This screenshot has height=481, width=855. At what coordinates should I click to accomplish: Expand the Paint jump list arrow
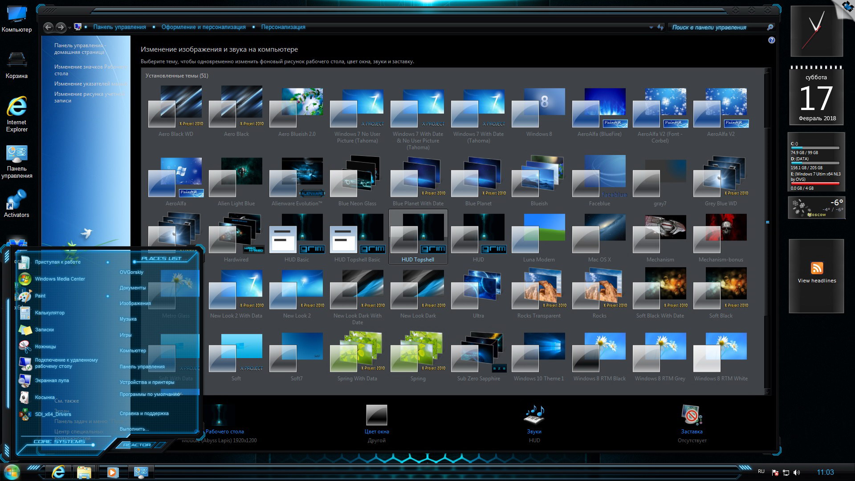click(x=108, y=296)
